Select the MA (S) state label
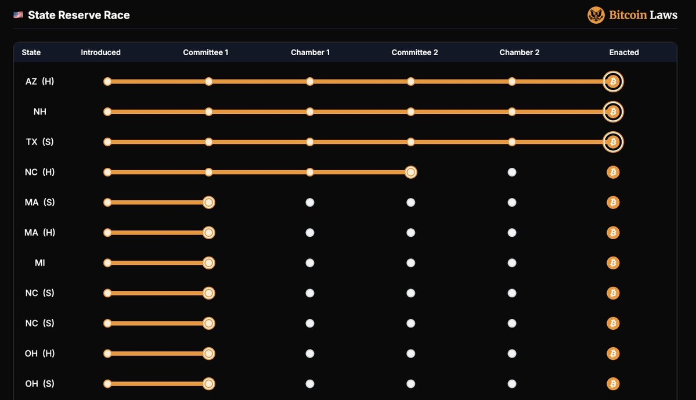The width and height of the screenshot is (696, 400). click(x=39, y=203)
